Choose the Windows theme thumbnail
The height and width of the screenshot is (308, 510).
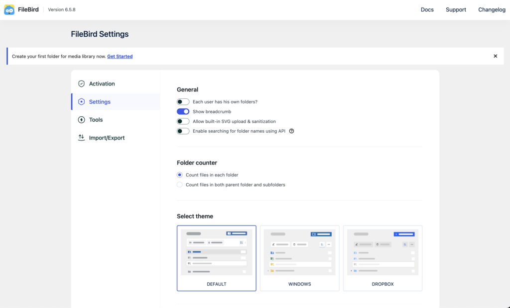pos(299,258)
